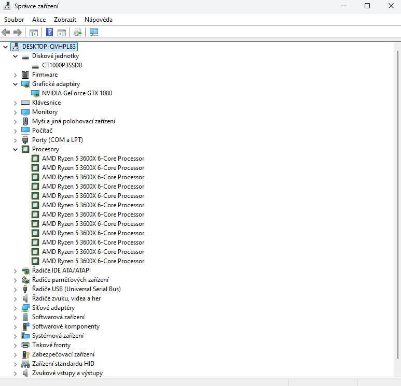Select the DESKTOP-QVHPL83 root node

coord(49,47)
